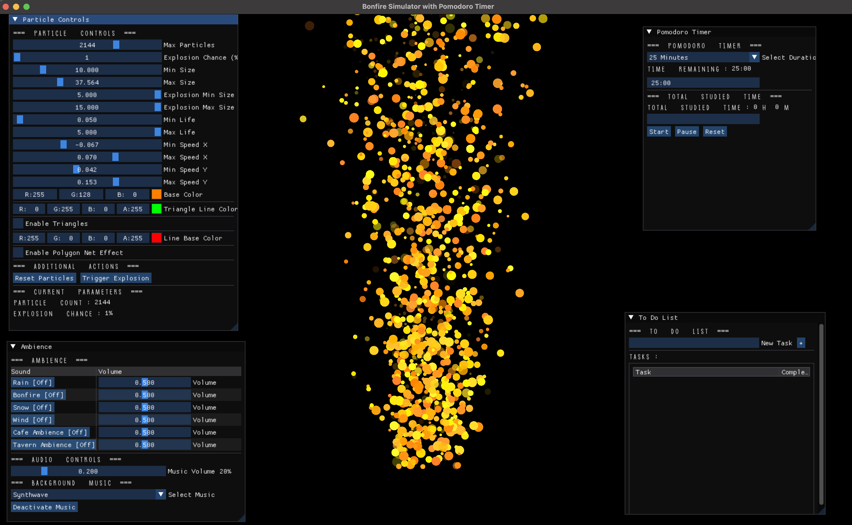Trigger Explosion of particles

coord(116,278)
